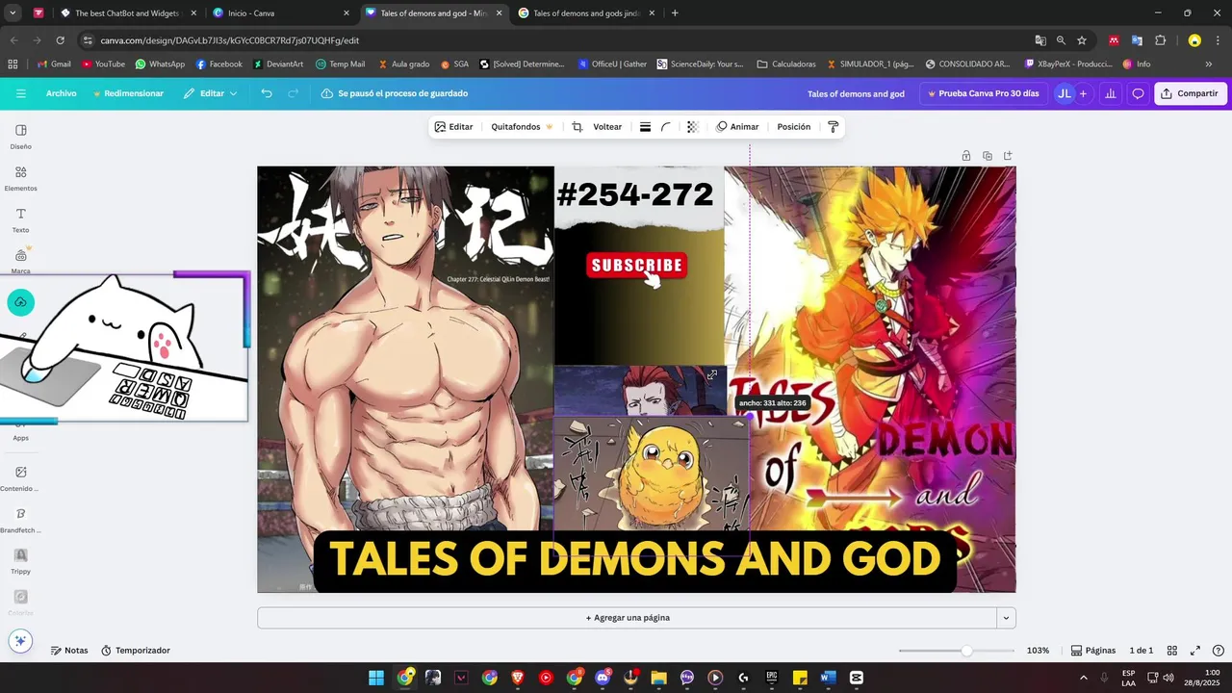Adjust the zoom slider handle
The height and width of the screenshot is (693, 1232).
(x=966, y=651)
